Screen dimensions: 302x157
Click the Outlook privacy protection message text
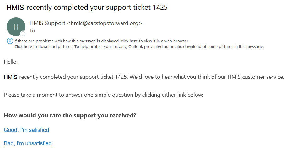pyautogui.click(x=169, y=46)
